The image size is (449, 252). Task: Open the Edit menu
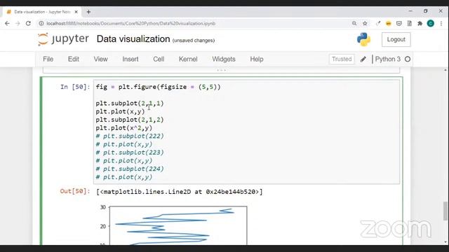click(x=73, y=59)
